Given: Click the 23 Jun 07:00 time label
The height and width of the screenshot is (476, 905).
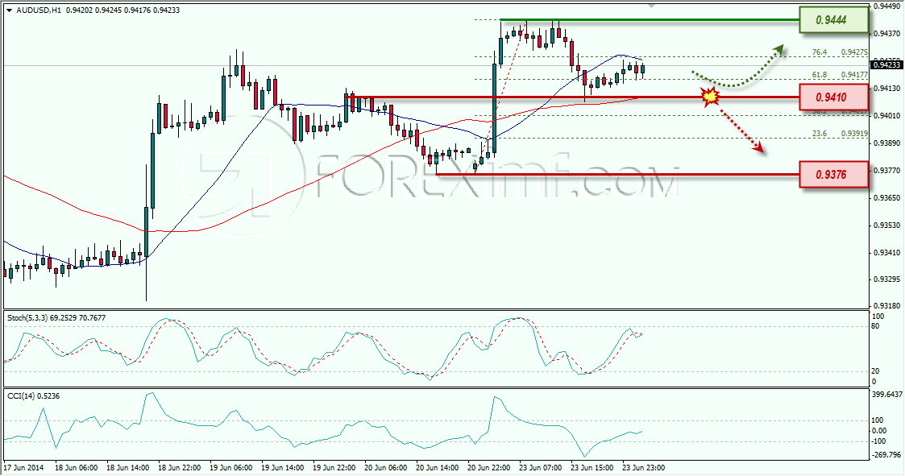Looking at the screenshot, I should 540,467.
